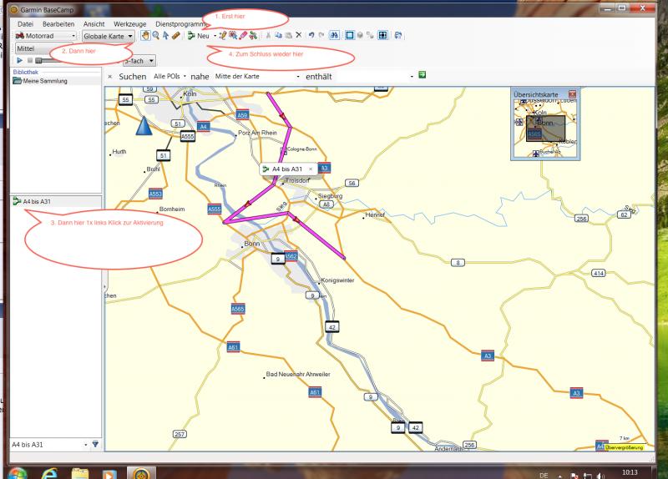Select Meine Sammlung library folder

click(x=44, y=81)
